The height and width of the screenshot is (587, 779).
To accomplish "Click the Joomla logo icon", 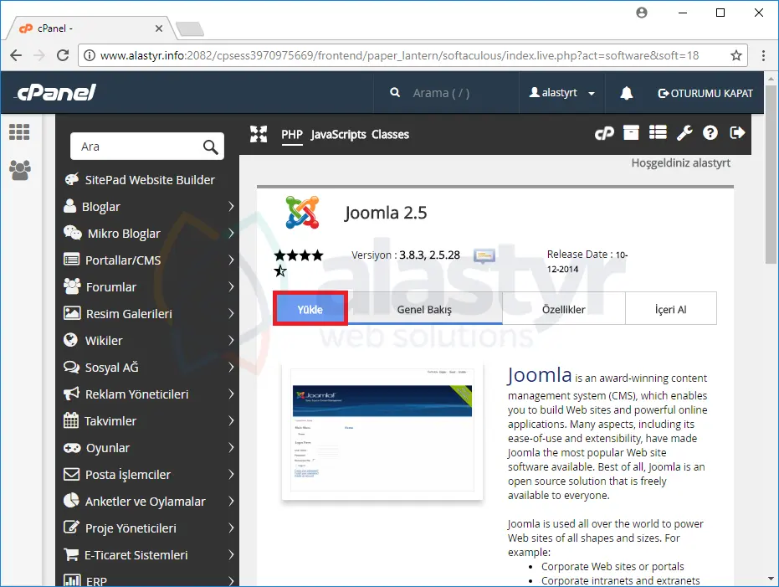I will [x=302, y=212].
